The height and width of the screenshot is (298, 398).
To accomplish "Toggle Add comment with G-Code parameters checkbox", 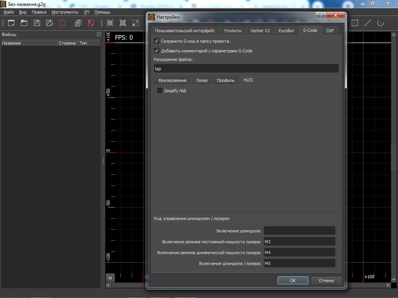I will pyautogui.click(x=157, y=50).
